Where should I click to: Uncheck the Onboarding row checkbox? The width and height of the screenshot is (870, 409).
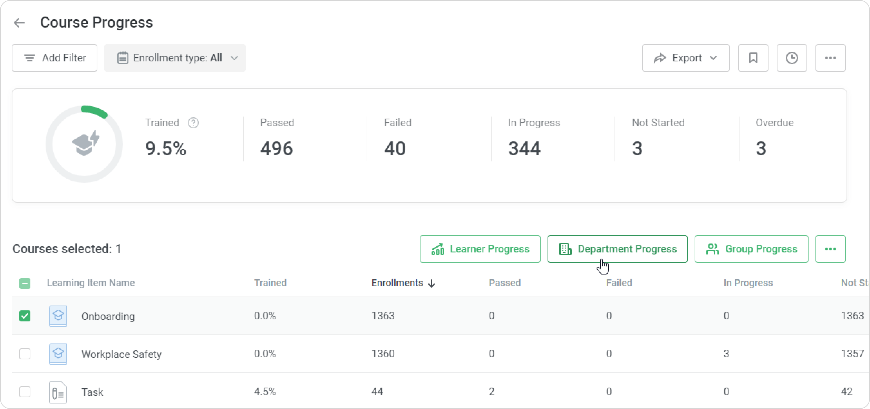25,316
